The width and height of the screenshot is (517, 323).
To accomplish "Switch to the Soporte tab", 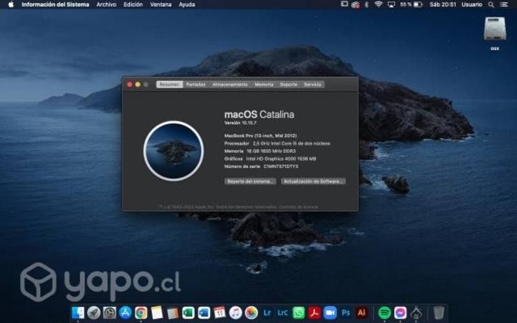I will (288, 85).
